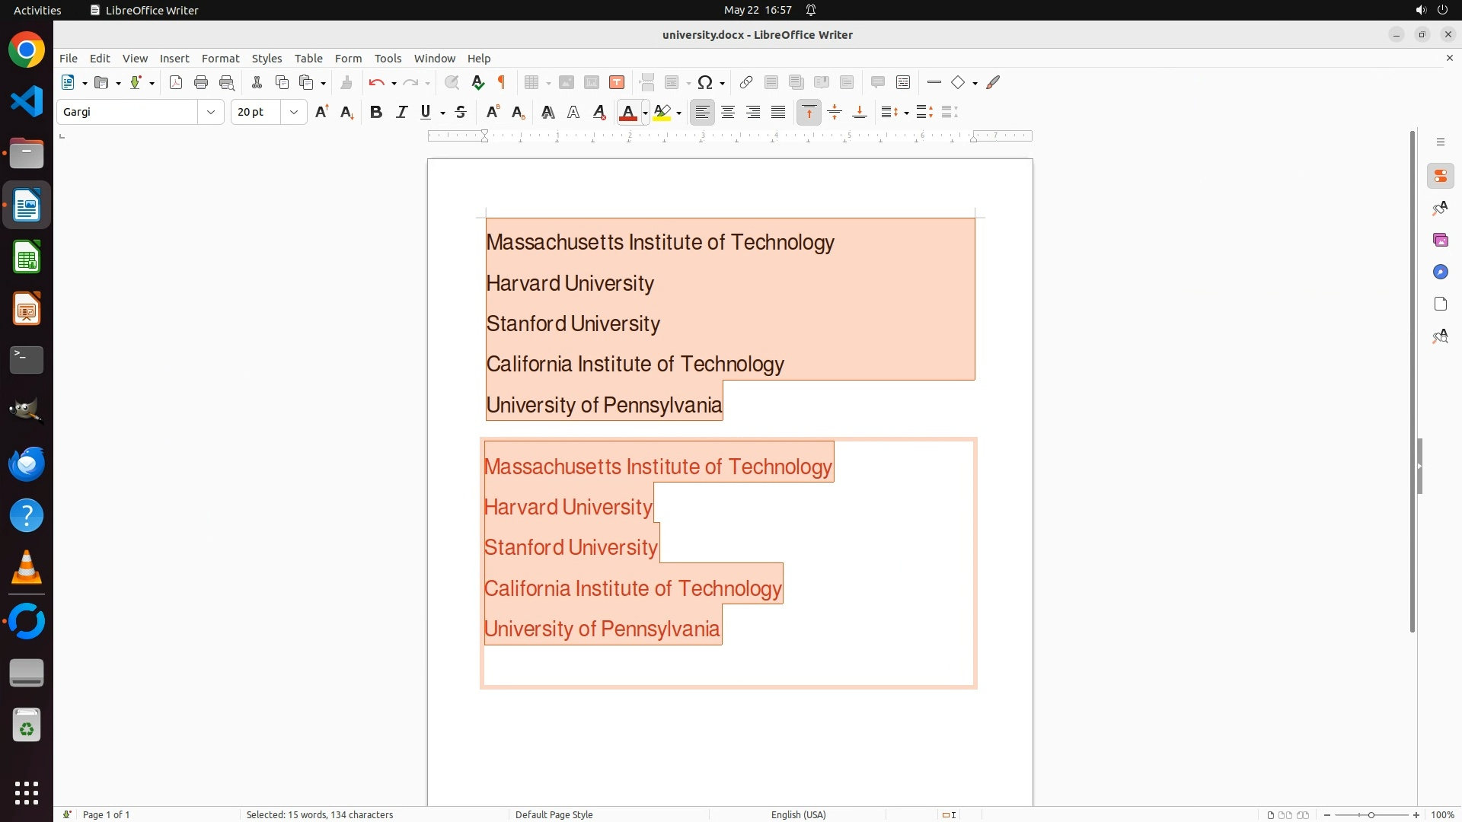
Task: Click the Strikethrough formatting icon
Action: [461, 113]
